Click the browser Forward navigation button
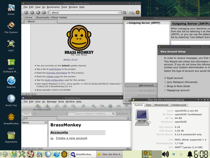 click(x=32, y=13)
